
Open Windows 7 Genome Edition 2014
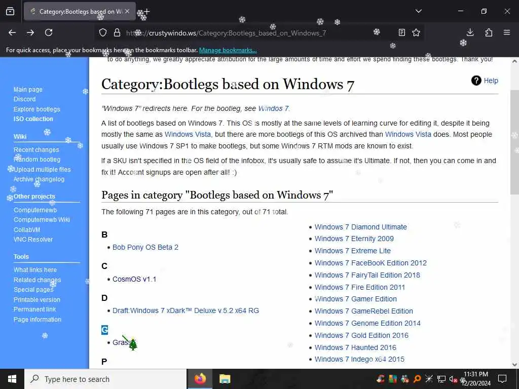[x=368, y=323]
